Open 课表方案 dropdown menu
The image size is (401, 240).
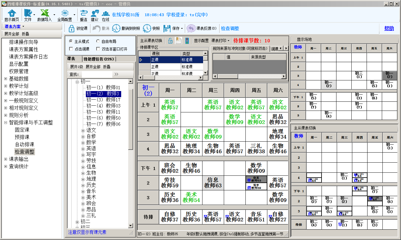(x=15, y=26)
